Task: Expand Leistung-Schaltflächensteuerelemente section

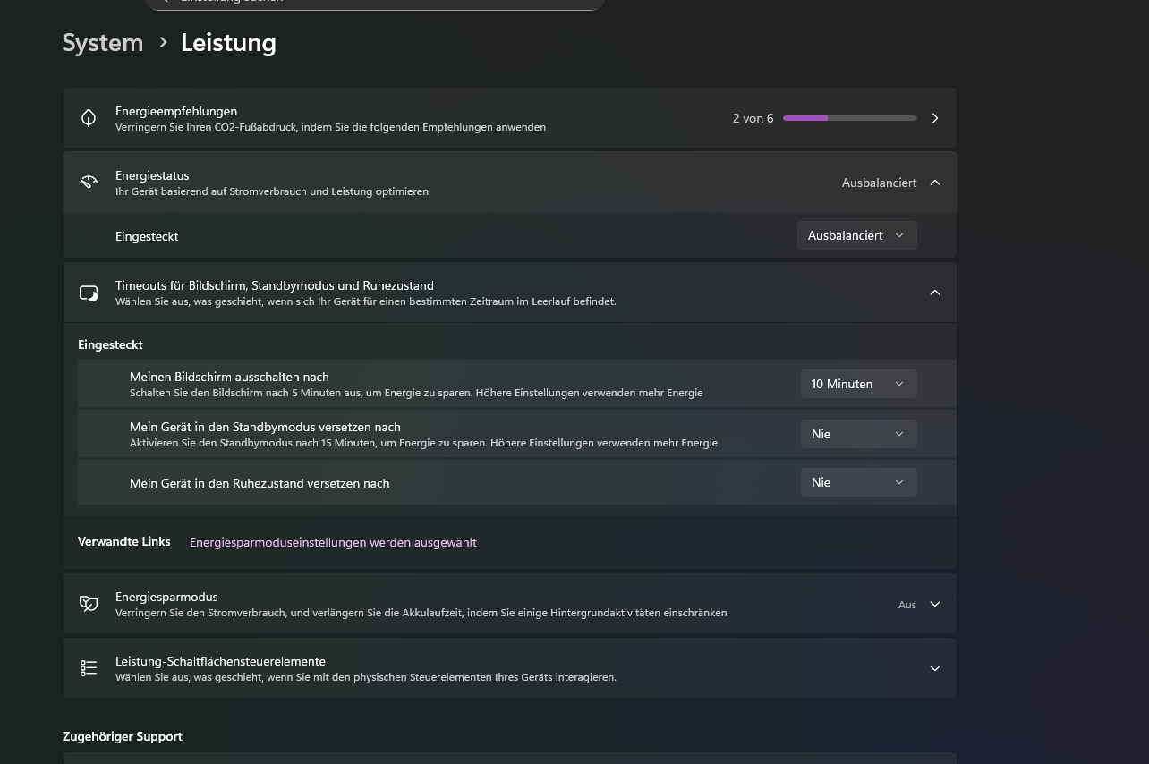Action: [x=935, y=668]
